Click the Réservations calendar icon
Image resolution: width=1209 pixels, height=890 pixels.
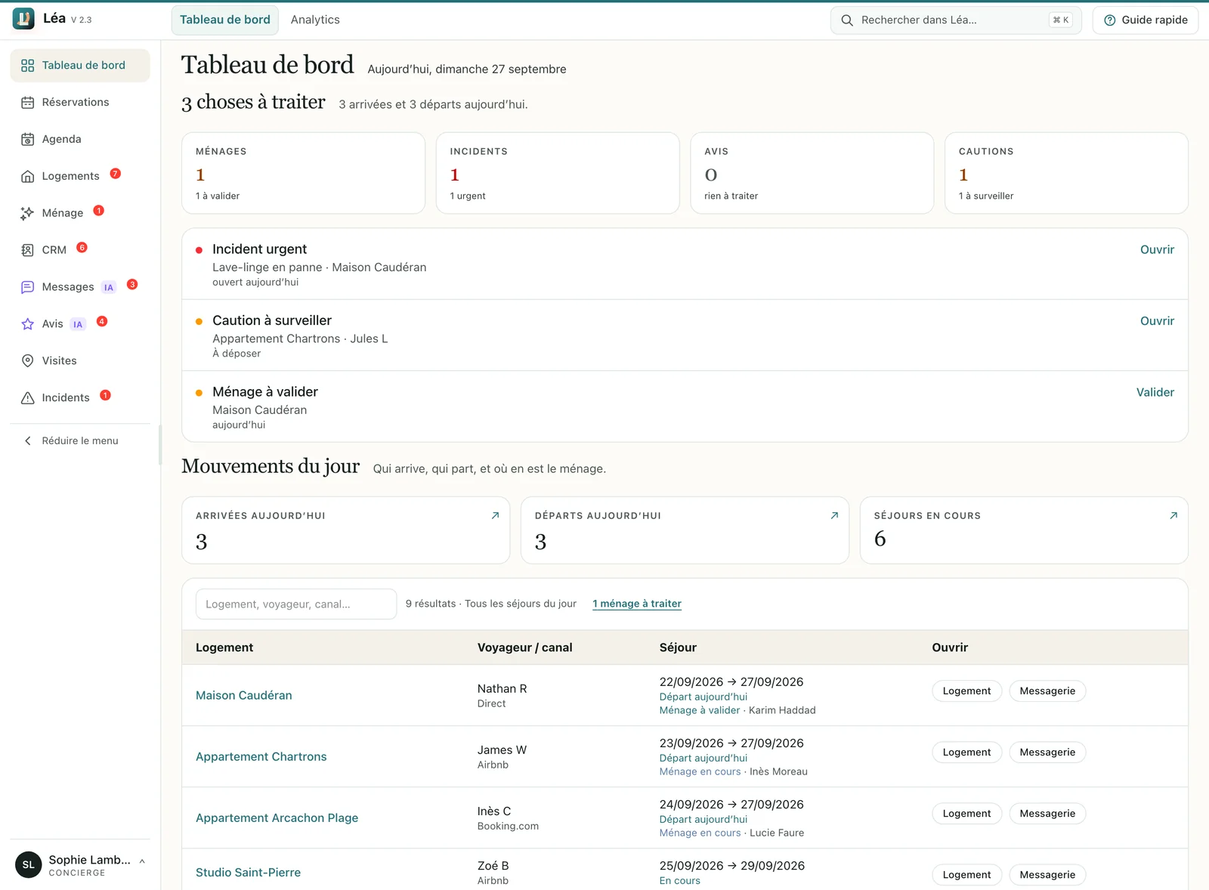point(28,103)
